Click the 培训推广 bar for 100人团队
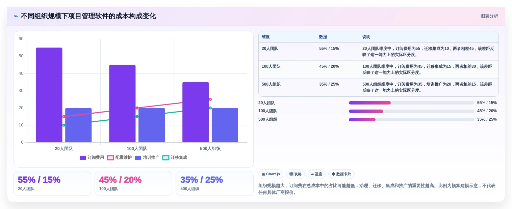This screenshot has height=209, width=512. click(x=152, y=125)
